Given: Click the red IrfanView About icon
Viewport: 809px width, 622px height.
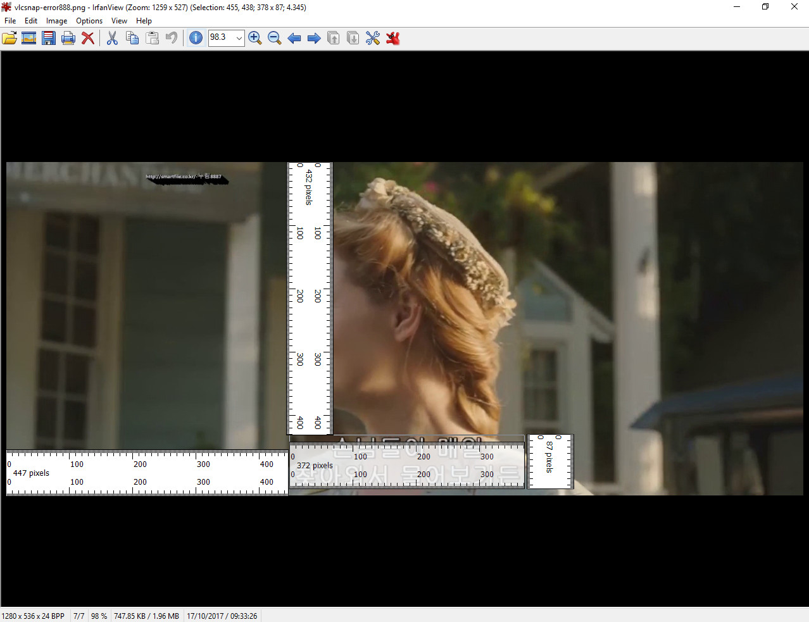Looking at the screenshot, I should (393, 38).
